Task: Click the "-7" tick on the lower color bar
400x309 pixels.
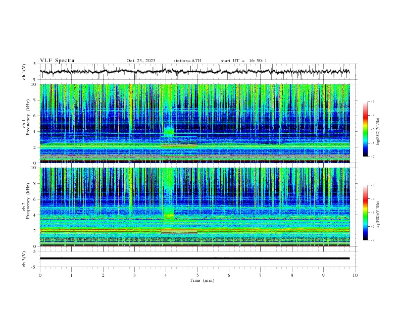Action: coord(372,240)
